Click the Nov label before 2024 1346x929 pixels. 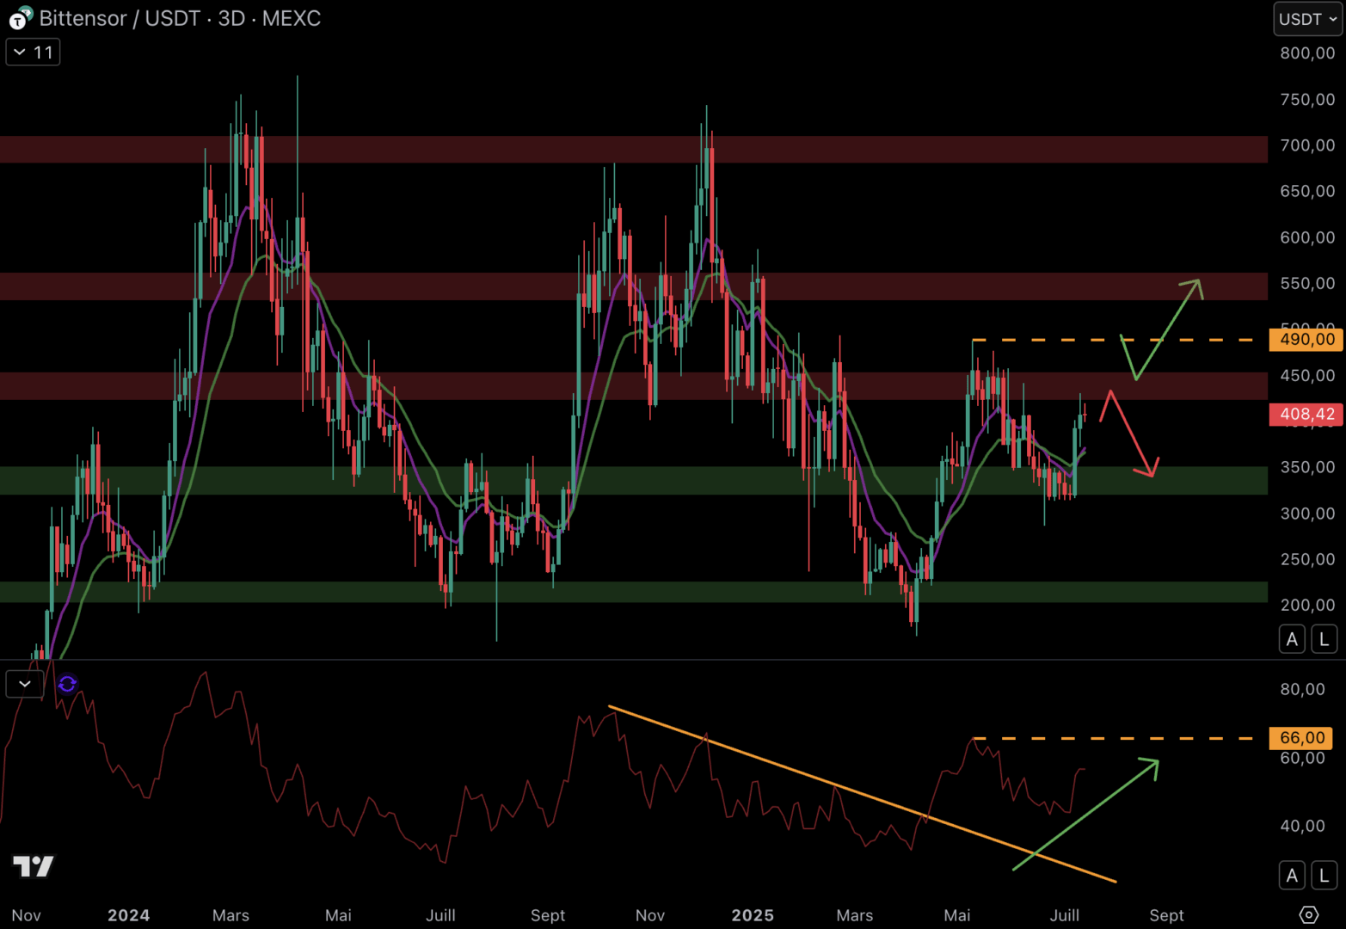26,915
